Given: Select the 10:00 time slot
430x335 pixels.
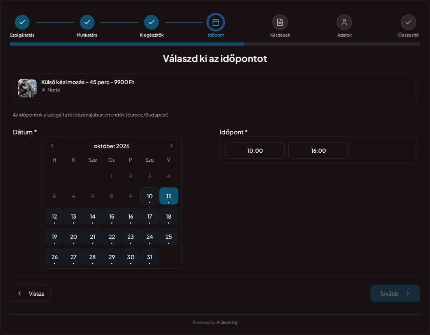Looking at the screenshot, I should 255,150.
